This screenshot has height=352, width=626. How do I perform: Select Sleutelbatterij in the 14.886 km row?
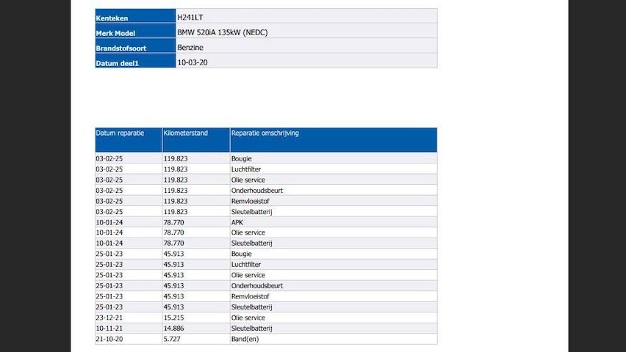point(251,329)
